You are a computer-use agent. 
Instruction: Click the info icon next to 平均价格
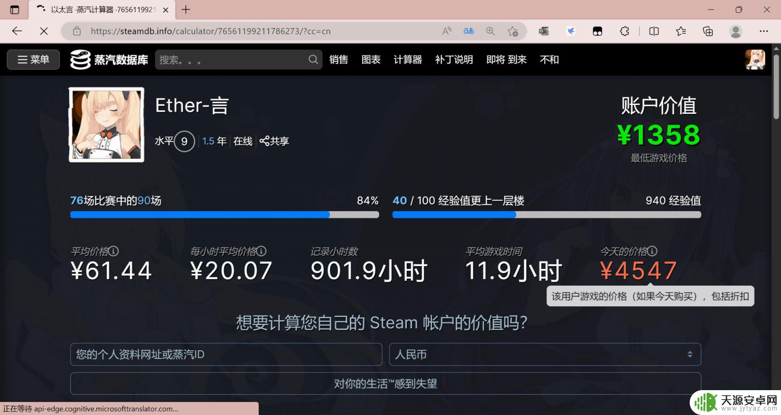(114, 251)
